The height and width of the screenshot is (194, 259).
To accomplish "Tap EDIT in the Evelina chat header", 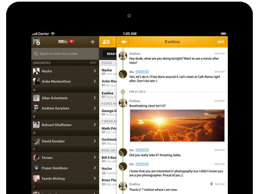I will (221, 42).
